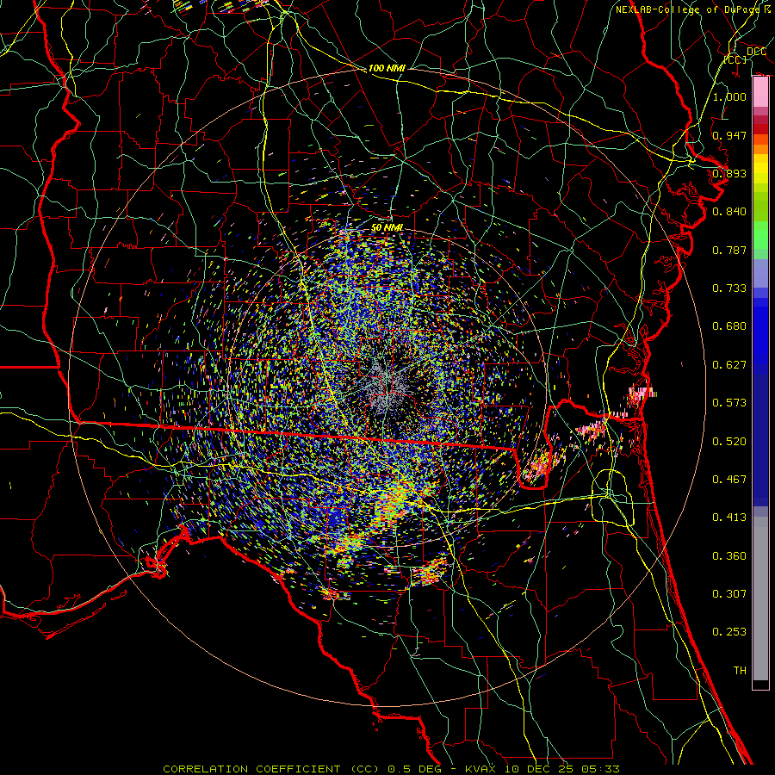Pick the gray band on the color scale
The width and height of the screenshot is (775, 775).
pyautogui.click(x=760, y=598)
